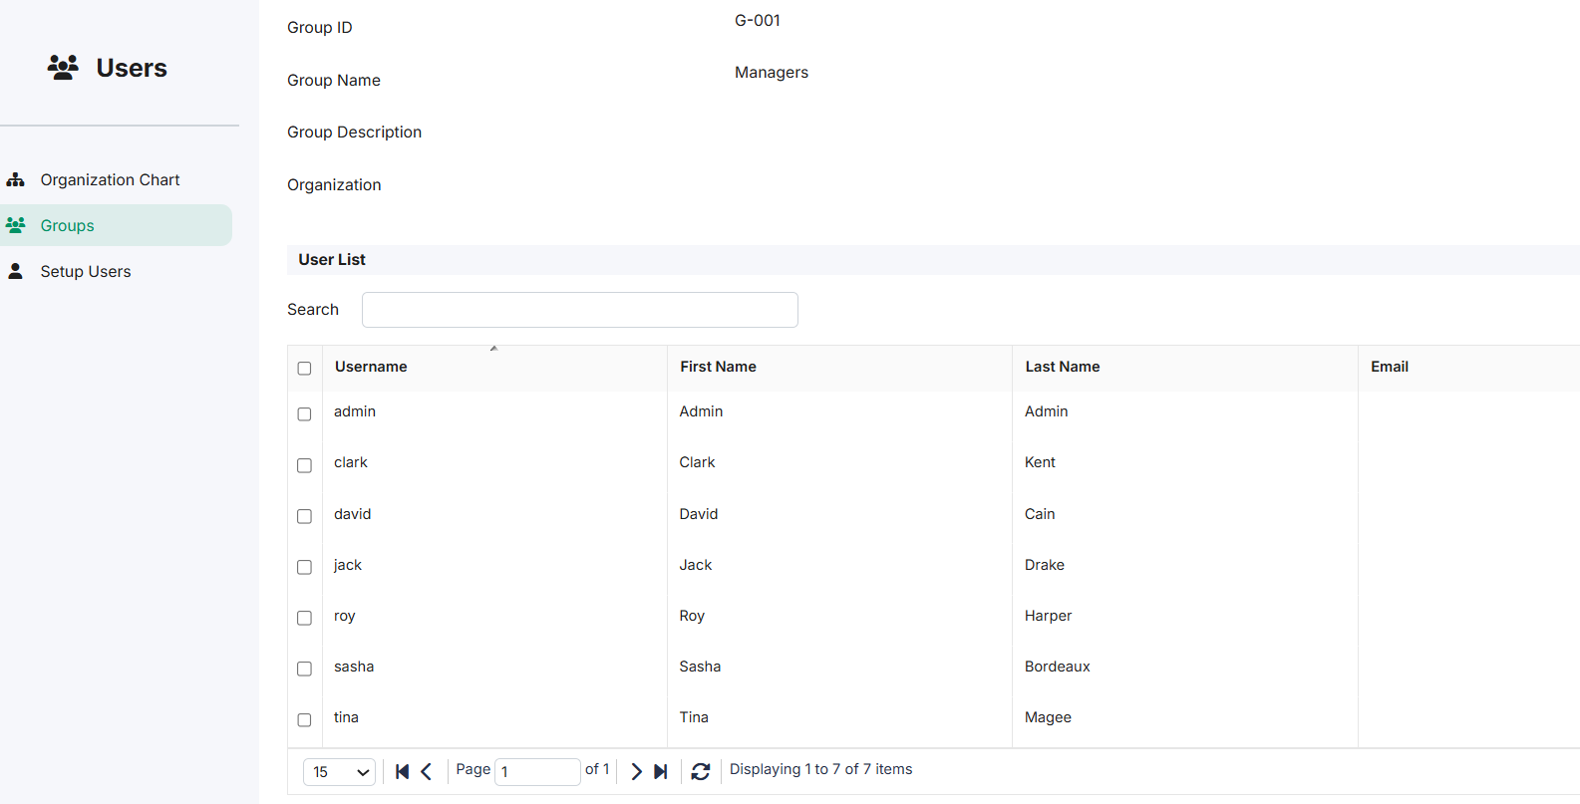Toggle the select-all checkbox in header

(x=304, y=368)
